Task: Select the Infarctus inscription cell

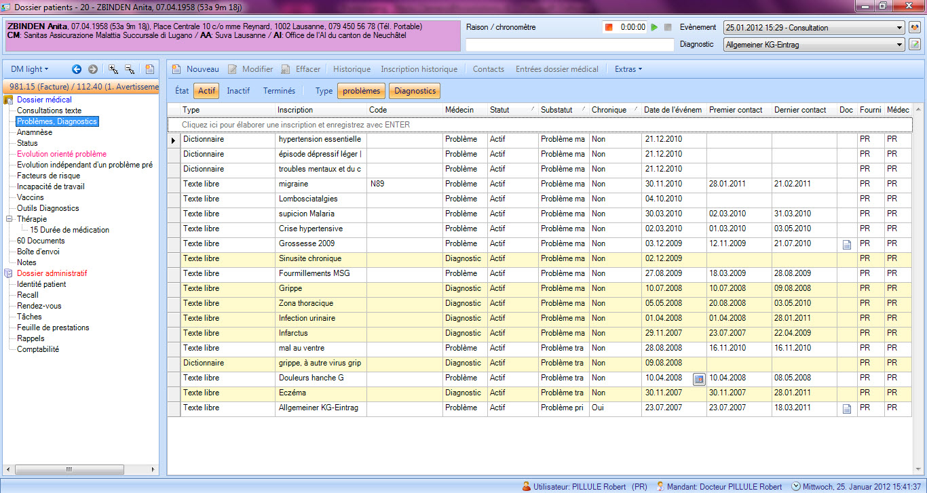Action: coord(321,333)
